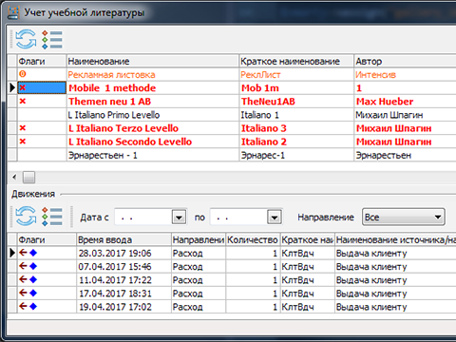456x342 pixels.
Task: Expand the Направление combo box showing Все
Action: 404,217
